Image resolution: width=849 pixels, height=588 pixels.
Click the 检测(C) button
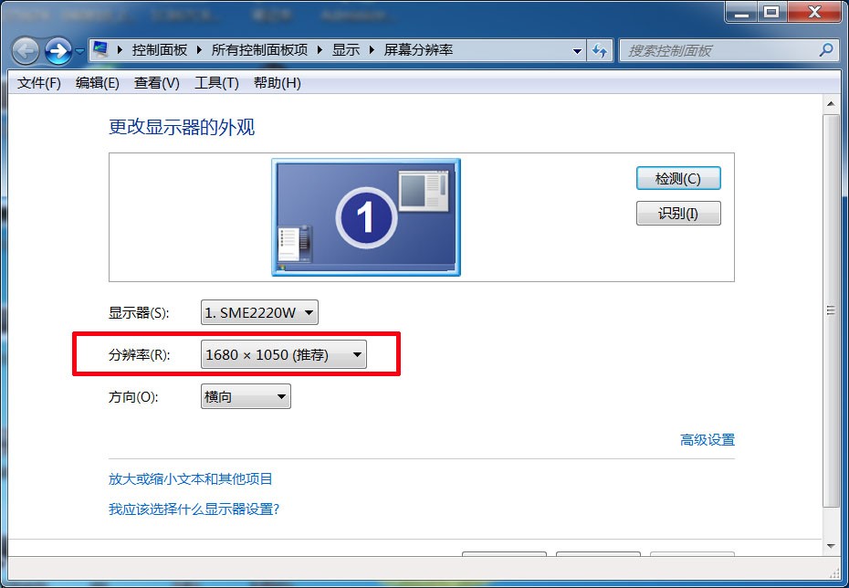pyautogui.click(x=677, y=179)
